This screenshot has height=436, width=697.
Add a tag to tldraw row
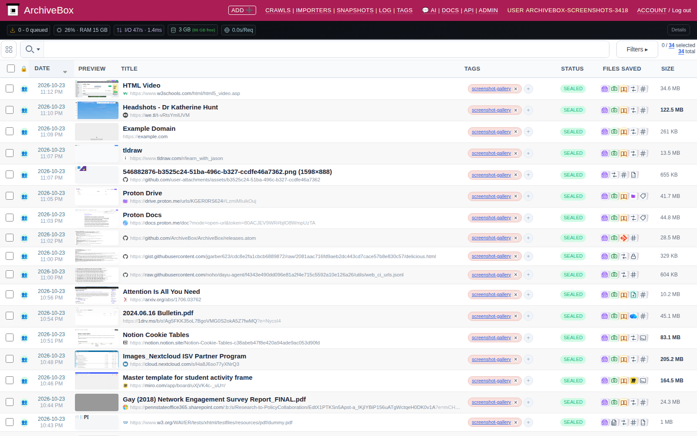[x=528, y=153]
